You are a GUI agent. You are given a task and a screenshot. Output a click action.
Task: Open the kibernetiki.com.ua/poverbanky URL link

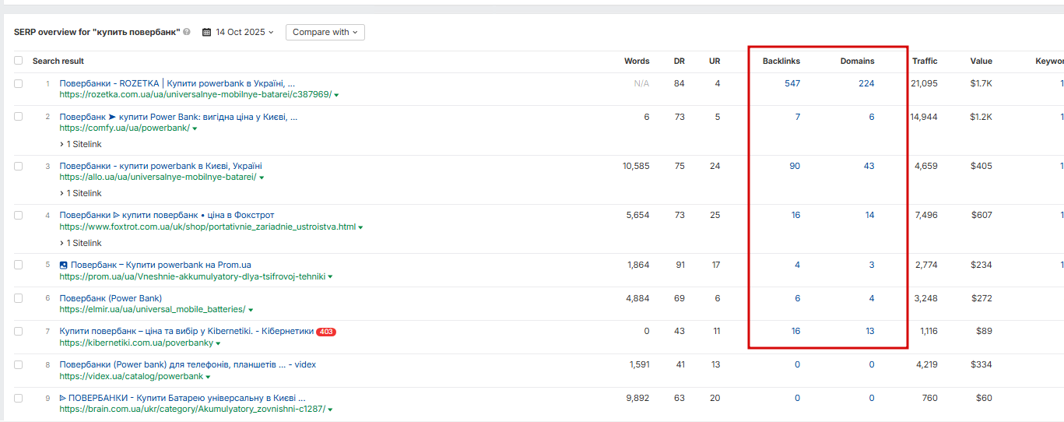click(x=136, y=343)
